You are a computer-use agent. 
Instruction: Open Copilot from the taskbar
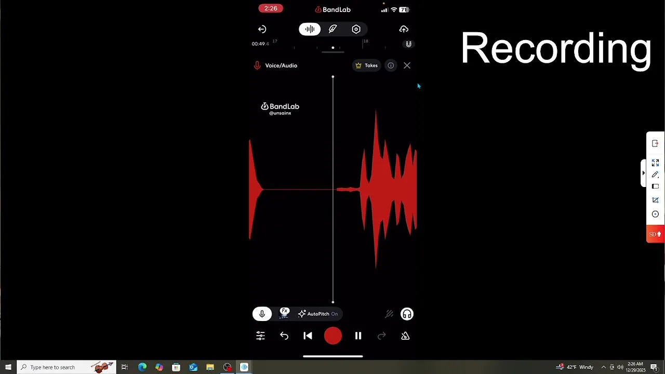(x=159, y=367)
